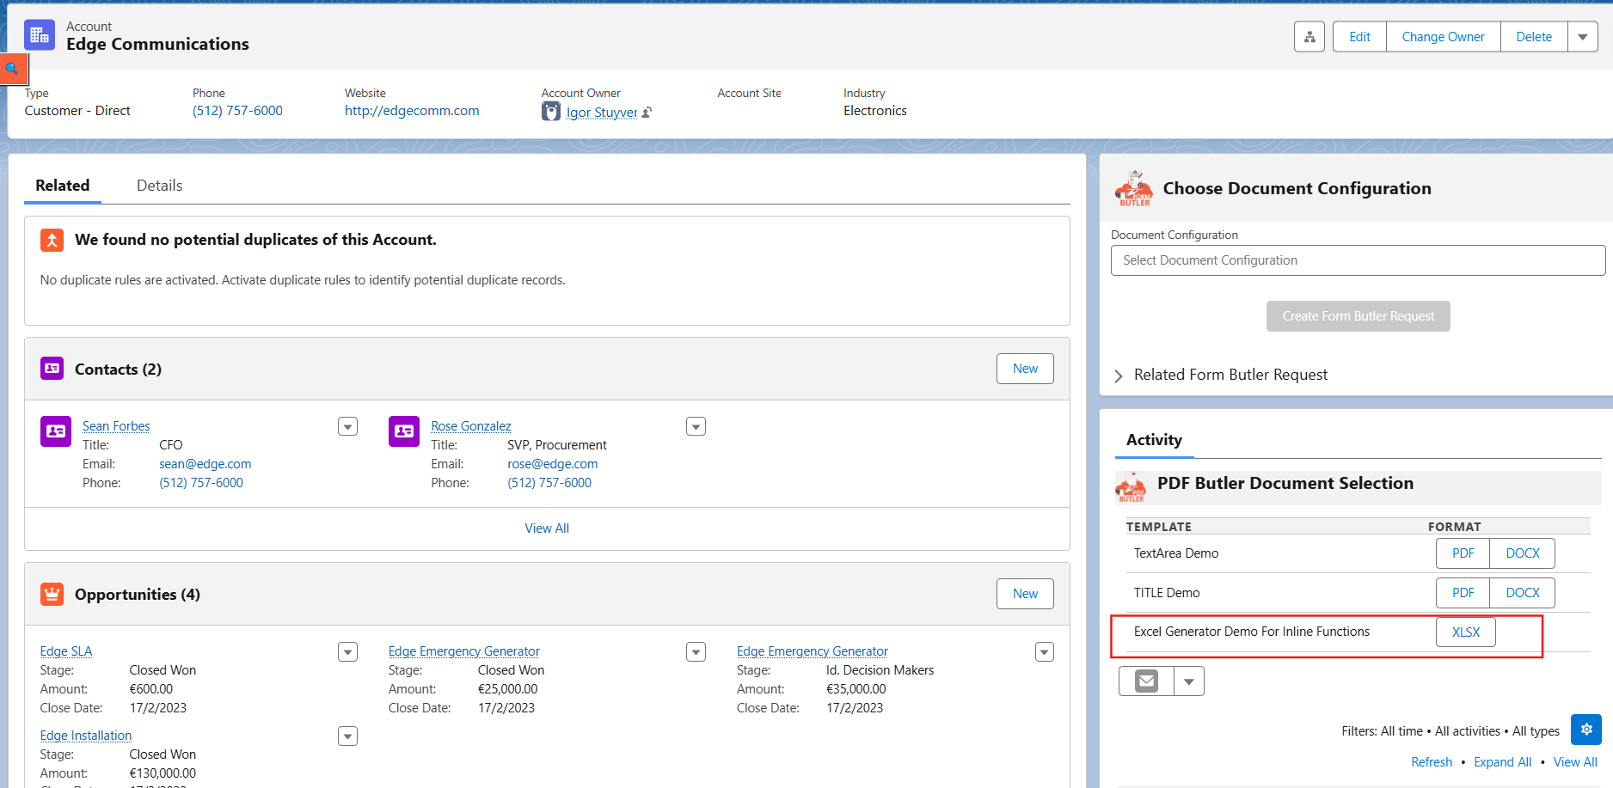
Task: Open the http://edgecomm.com website link
Action: [412, 111]
